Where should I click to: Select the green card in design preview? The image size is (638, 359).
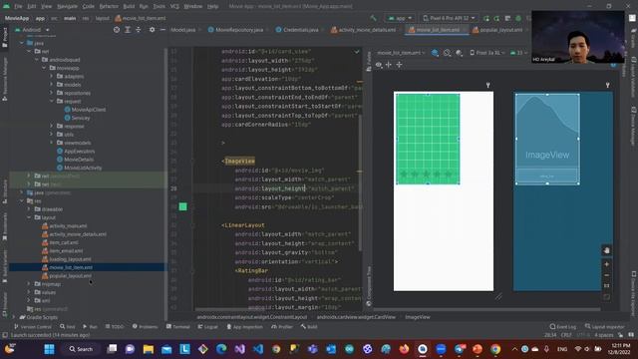click(x=428, y=140)
